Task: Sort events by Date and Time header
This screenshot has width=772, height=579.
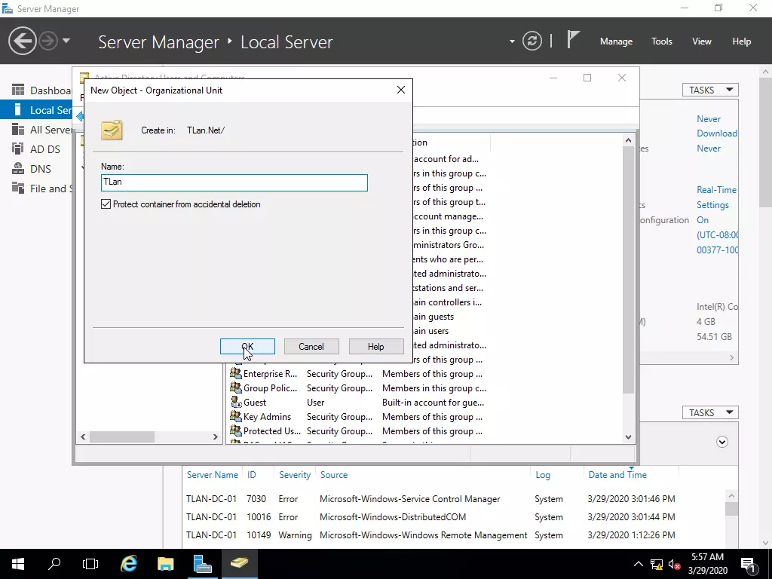Action: (x=617, y=475)
